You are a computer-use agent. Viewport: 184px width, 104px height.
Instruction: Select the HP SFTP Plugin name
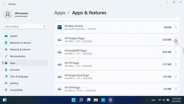click(x=72, y=88)
